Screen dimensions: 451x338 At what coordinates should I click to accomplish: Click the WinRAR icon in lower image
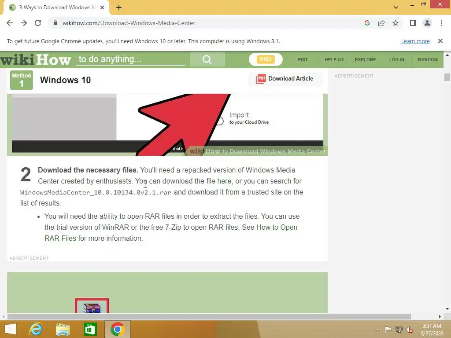[92, 306]
